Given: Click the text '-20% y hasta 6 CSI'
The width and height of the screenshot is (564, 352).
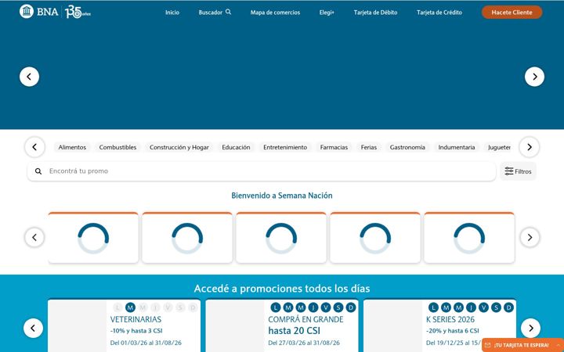Looking at the screenshot, I should coord(453,331).
